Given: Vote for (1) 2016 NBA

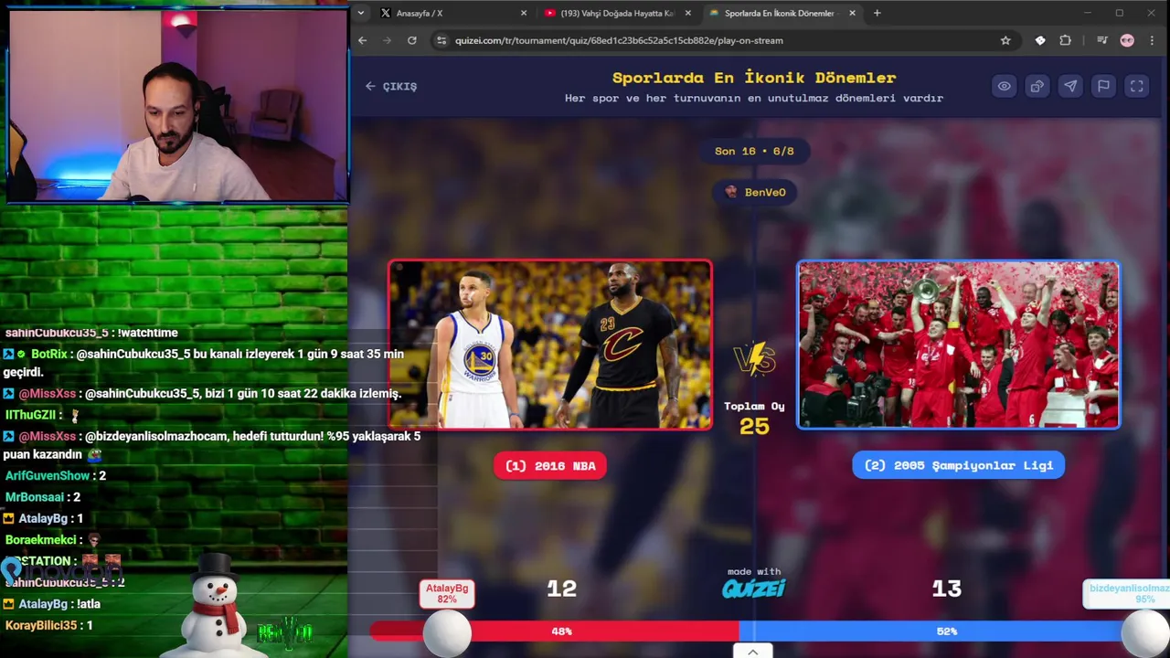Looking at the screenshot, I should 550,465.
